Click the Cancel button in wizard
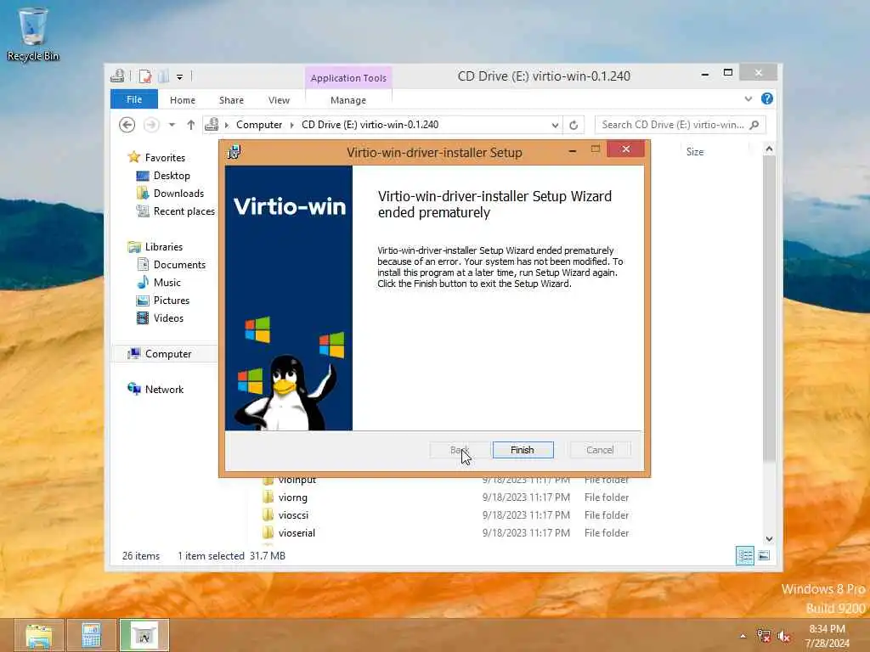 click(x=600, y=450)
